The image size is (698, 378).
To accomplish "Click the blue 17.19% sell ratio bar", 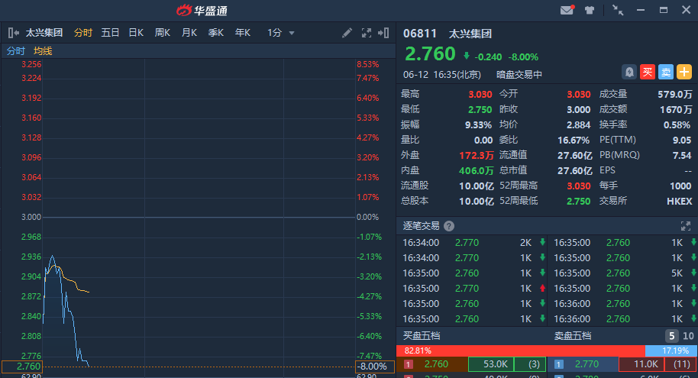I will coord(671,351).
